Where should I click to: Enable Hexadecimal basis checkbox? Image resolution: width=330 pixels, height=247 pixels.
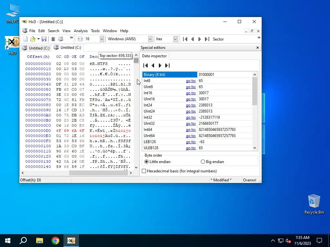144,171
